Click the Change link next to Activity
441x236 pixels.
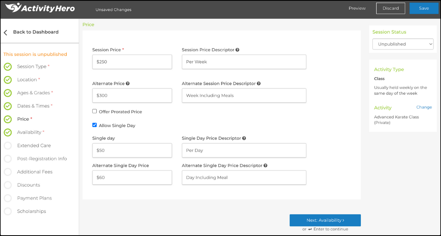[x=424, y=107]
